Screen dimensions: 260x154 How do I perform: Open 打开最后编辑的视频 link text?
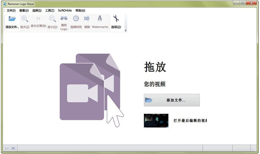(190, 121)
